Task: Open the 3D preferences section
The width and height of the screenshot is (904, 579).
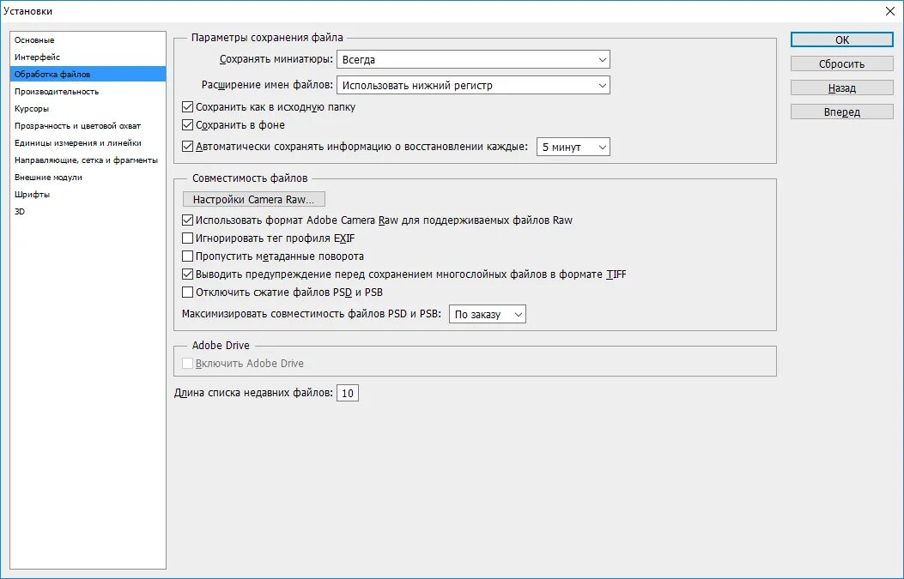Action: pos(88,211)
